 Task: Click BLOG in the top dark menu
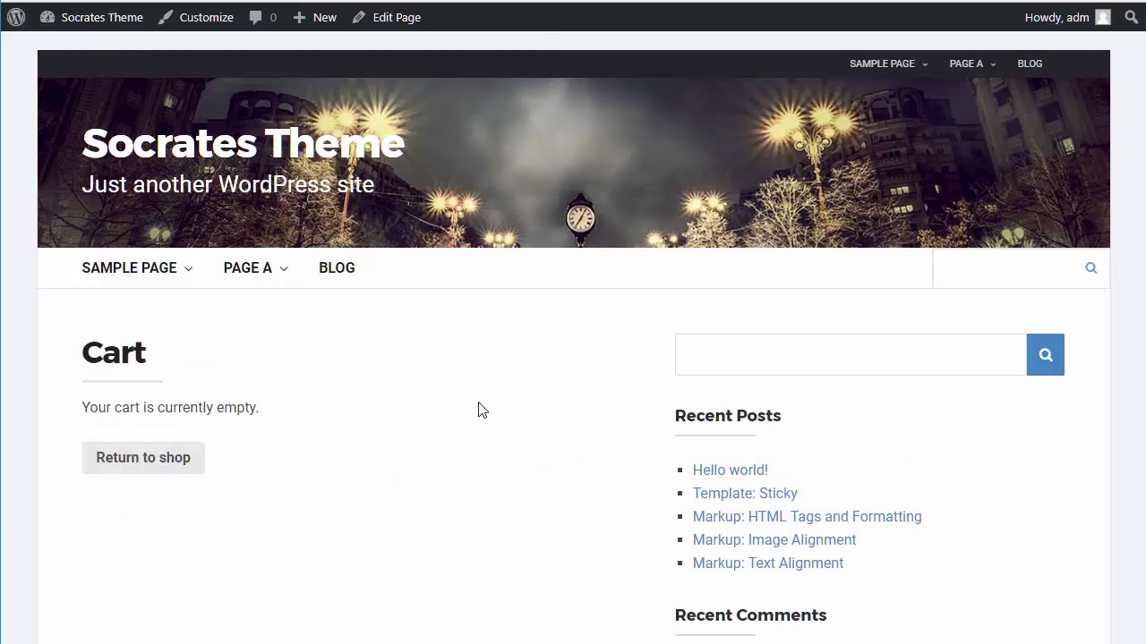(1030, 64)
